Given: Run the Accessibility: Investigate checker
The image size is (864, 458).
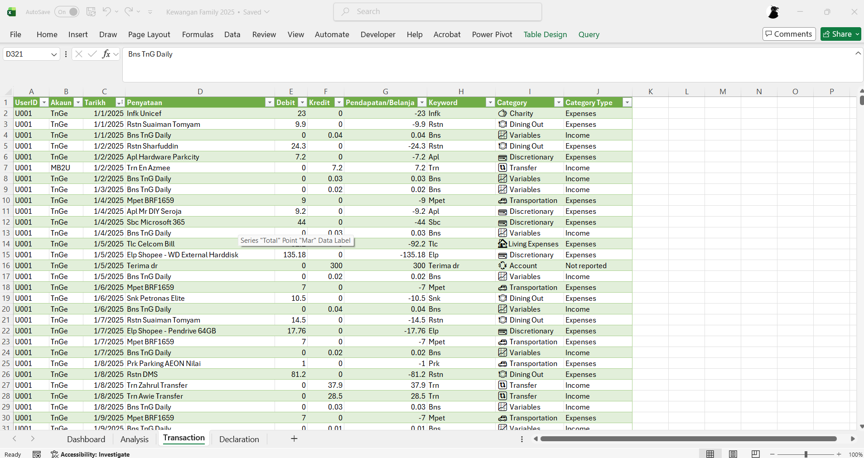Looking at the screenshot, I should (91, 454).
